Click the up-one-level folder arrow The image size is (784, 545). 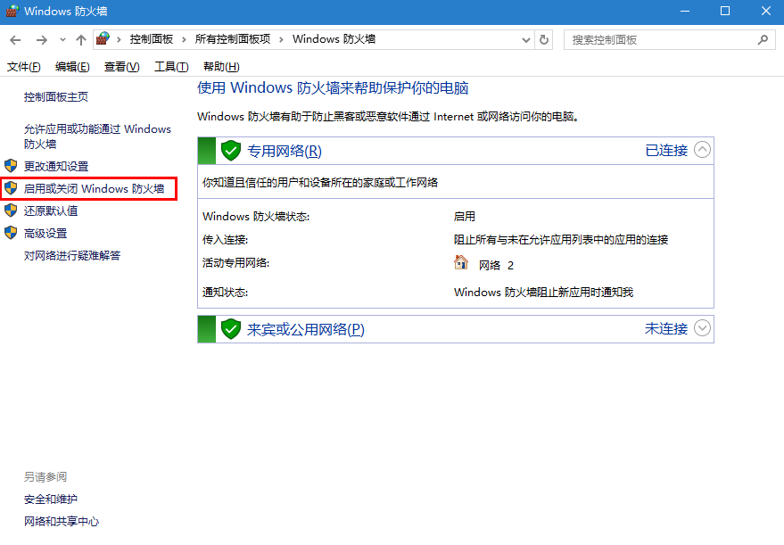coord(81,39)
